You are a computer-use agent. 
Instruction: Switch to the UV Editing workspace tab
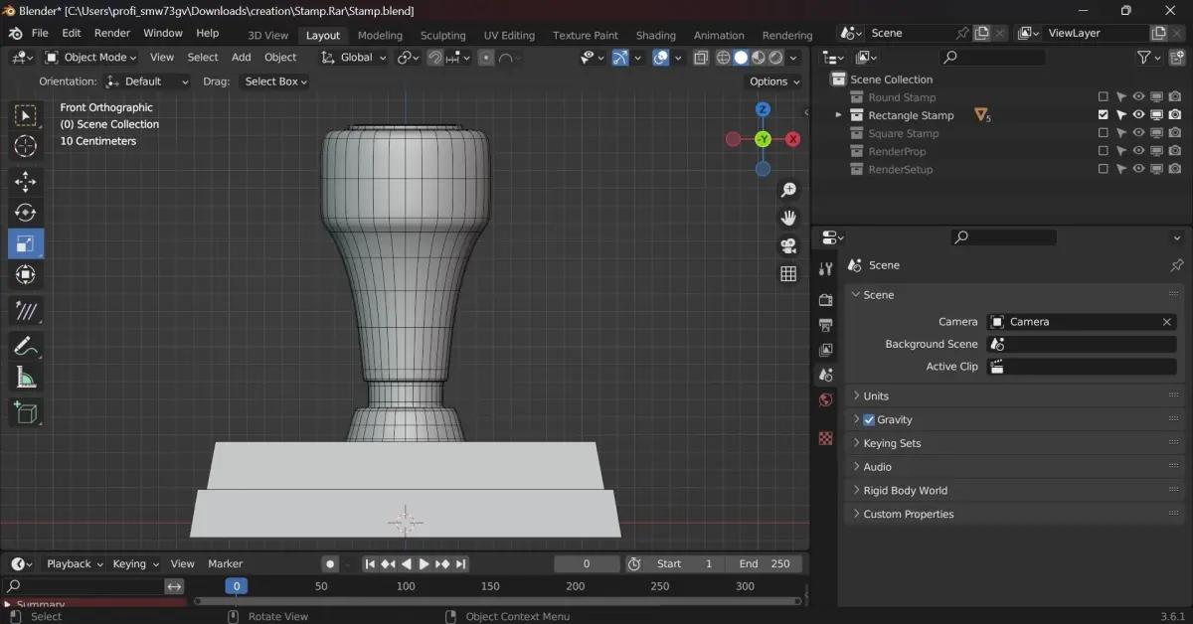click(509, 35)
